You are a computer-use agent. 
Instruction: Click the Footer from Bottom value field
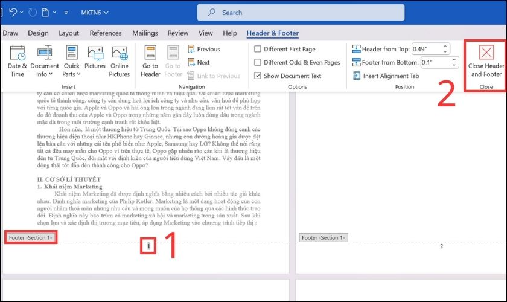coord(436,62)
